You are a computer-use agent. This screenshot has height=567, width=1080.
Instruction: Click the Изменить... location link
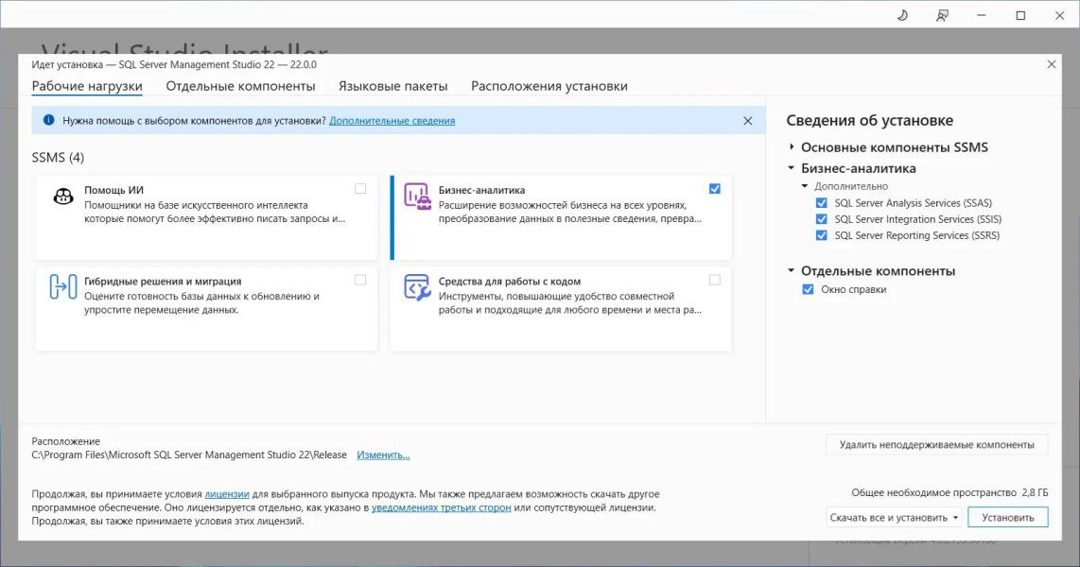(383, 455)
